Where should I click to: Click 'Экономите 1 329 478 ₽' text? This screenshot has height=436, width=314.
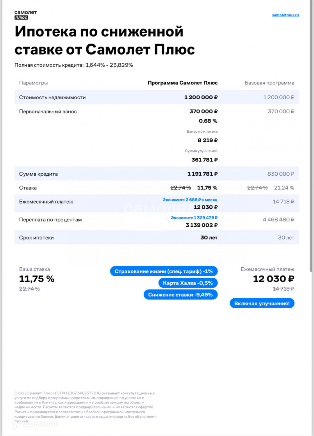click(x=194, y=218)
